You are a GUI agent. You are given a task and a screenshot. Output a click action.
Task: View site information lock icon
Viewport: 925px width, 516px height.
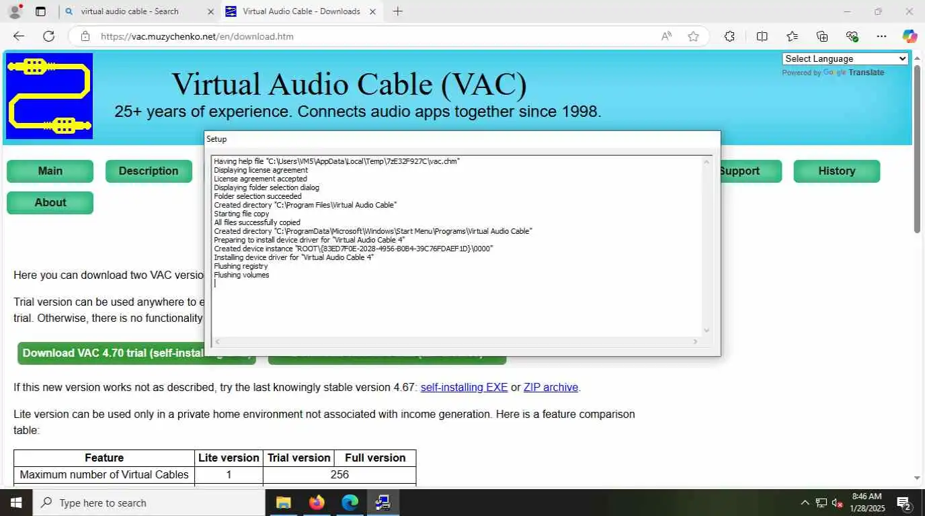click(x=85, y=36)
